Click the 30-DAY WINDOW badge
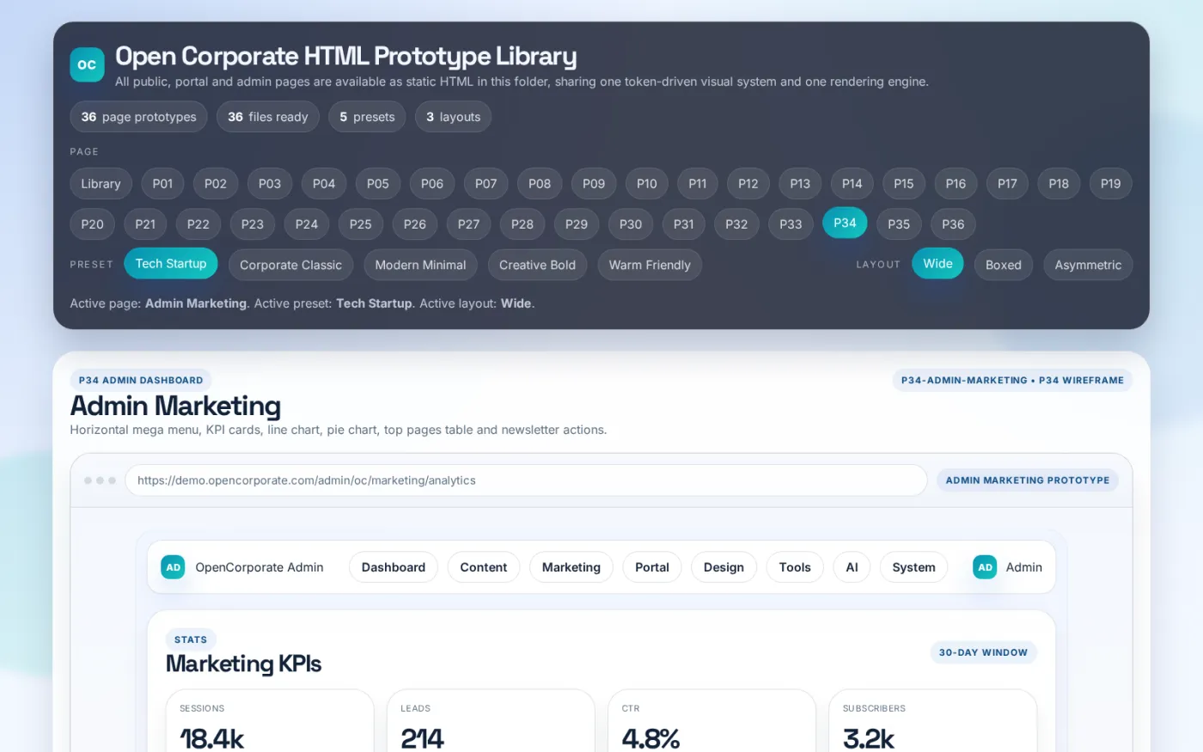Screen dimensions: 1203x752 coord(983,652)
